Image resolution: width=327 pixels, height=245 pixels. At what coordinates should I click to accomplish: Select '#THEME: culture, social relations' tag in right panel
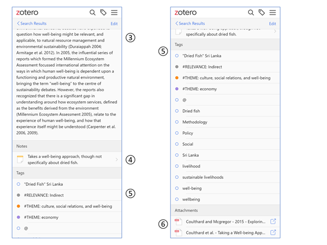click(x=226, y=78)
